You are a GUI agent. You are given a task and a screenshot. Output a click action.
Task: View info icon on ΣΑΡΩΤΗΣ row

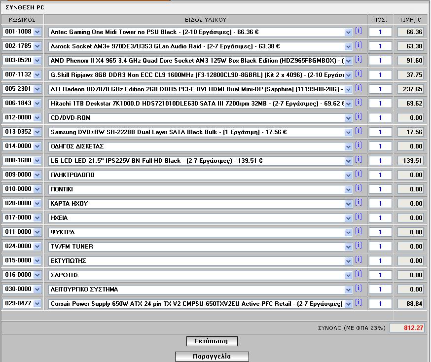pos(359,274)
